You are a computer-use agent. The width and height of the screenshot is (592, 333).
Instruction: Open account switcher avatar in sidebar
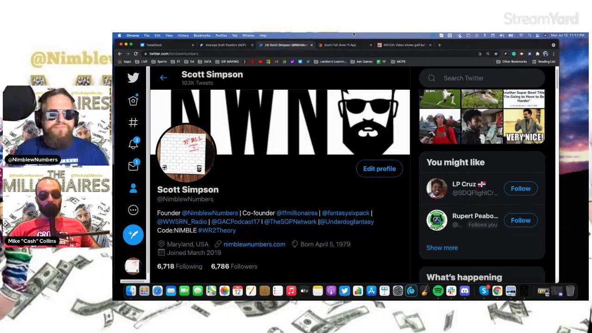[133, 266]
